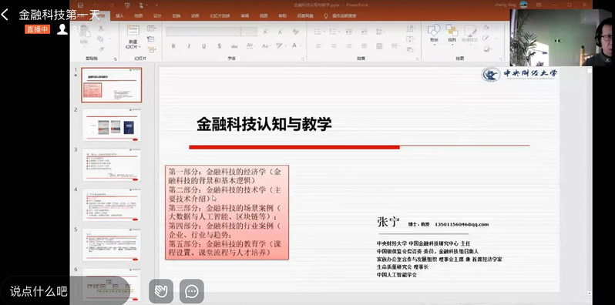Viewport: 615px width, 305px height.
Task: Switch to the 动画 ribbon tab
Action: 195,16
